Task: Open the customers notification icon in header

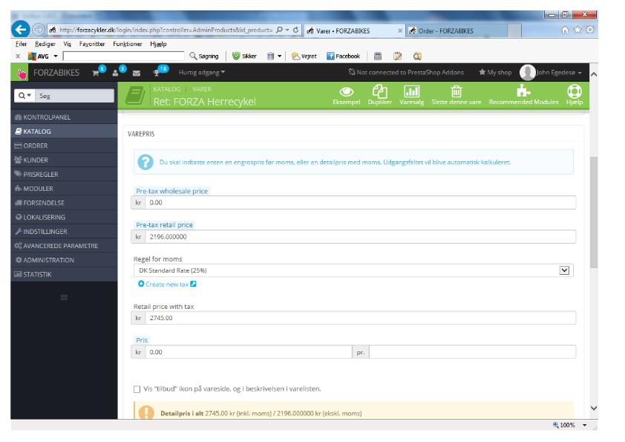Action: pyautogui.click(x=116, y=73)
